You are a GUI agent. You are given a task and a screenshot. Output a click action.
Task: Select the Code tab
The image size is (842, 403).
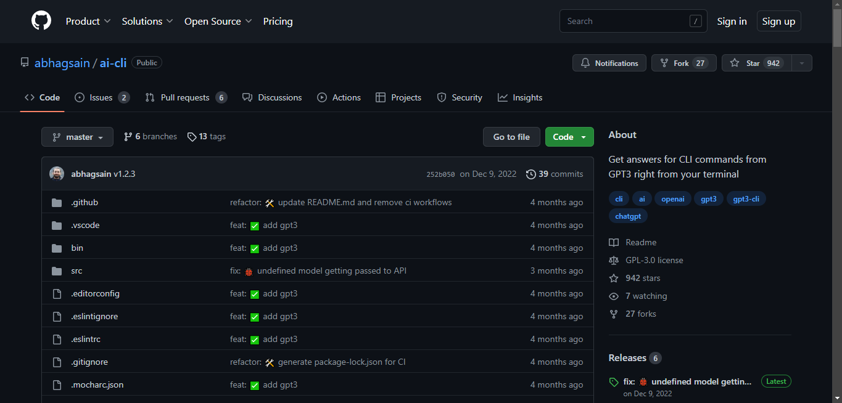43,97
